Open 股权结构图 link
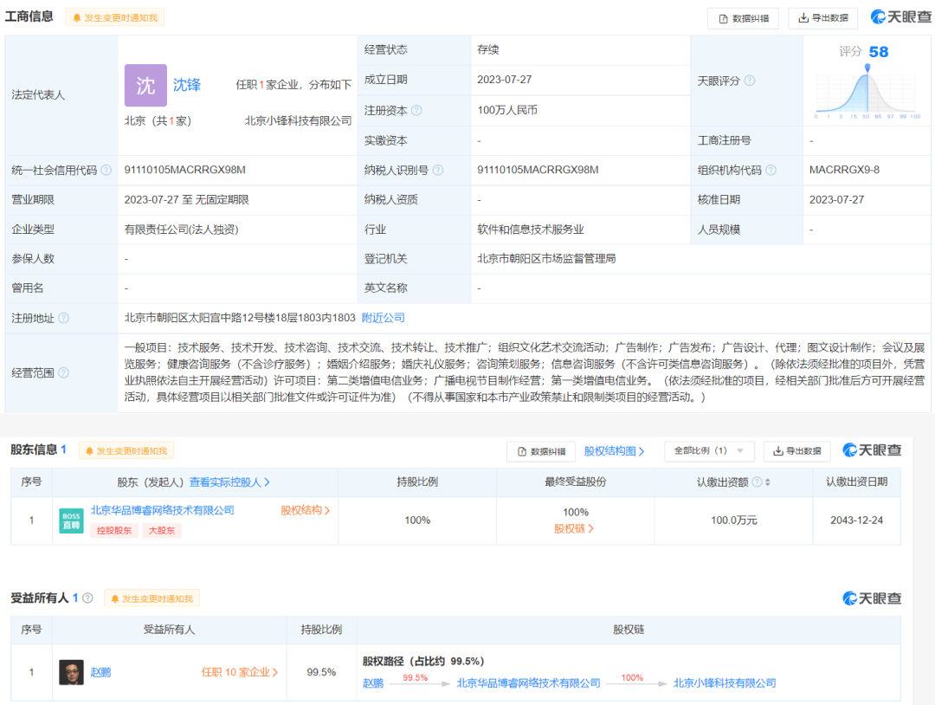The height and width of the screenshot is (705, 935). pyautogui.click(x=614, y=451)
